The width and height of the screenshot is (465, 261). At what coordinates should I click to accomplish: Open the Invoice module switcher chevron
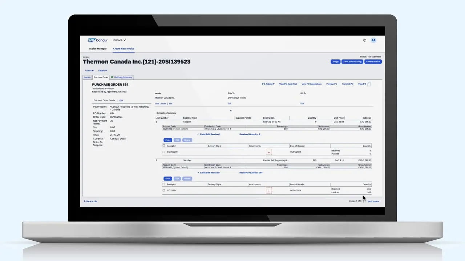[125, 40]
